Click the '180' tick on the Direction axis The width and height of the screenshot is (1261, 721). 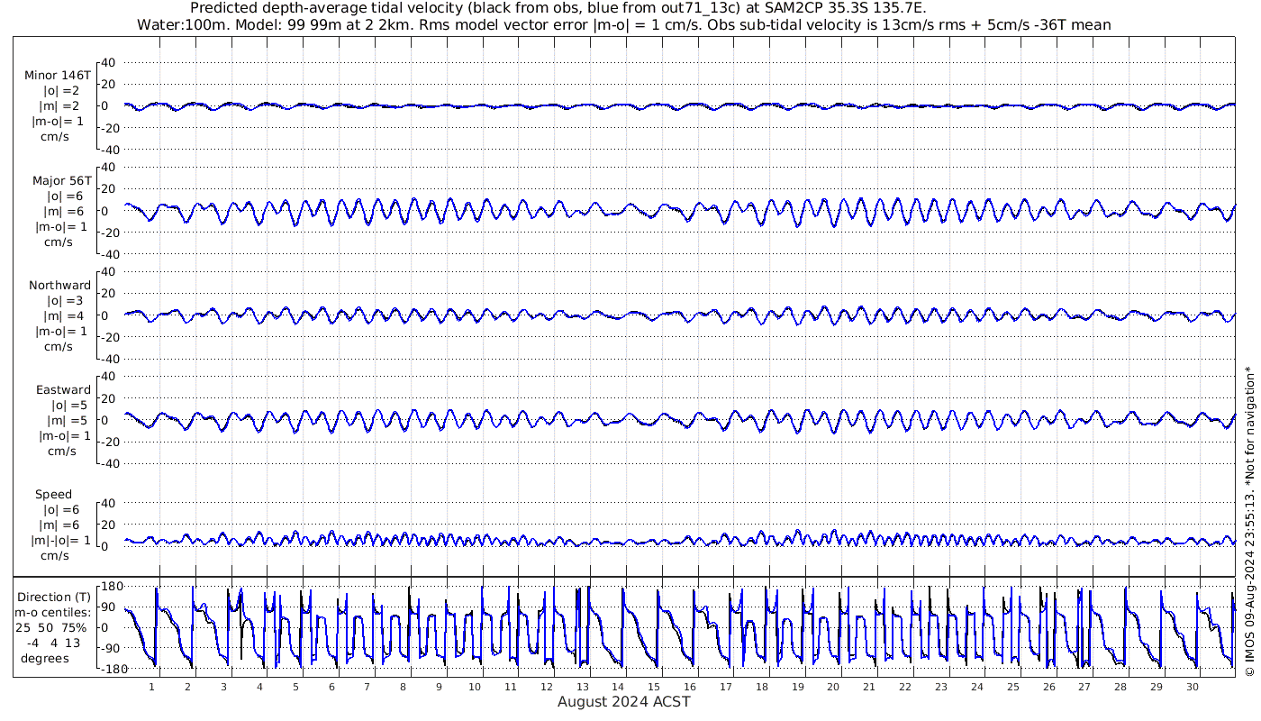pyautogui.click(x=111, y=587)
